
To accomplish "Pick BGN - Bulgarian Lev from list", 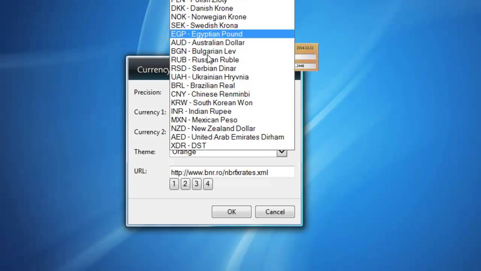I will [x=232, y=51].
